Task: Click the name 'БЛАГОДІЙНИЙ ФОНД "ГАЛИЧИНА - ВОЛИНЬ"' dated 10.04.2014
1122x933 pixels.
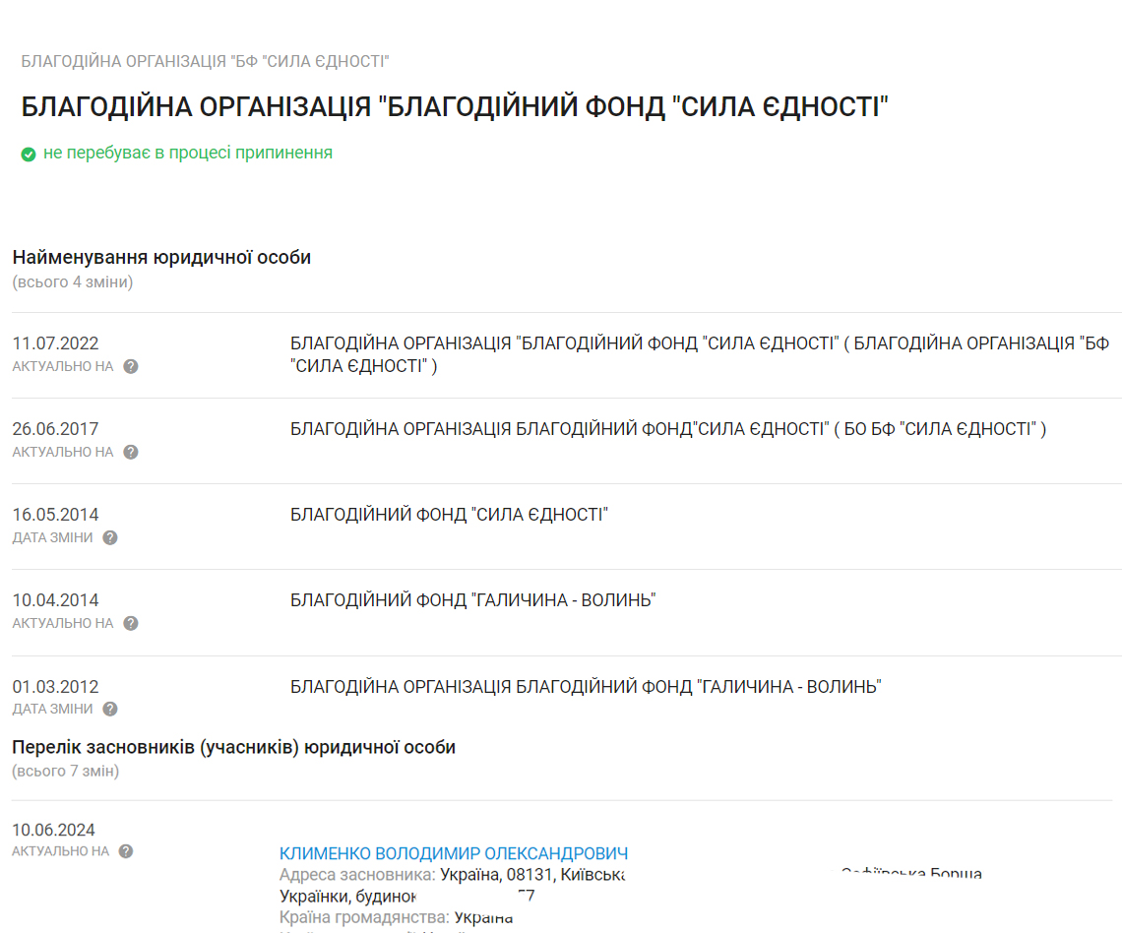Action: point(472,600)
